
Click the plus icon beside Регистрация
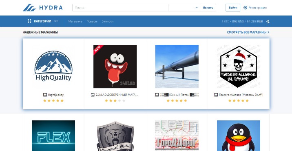click(x=245, y=8)
